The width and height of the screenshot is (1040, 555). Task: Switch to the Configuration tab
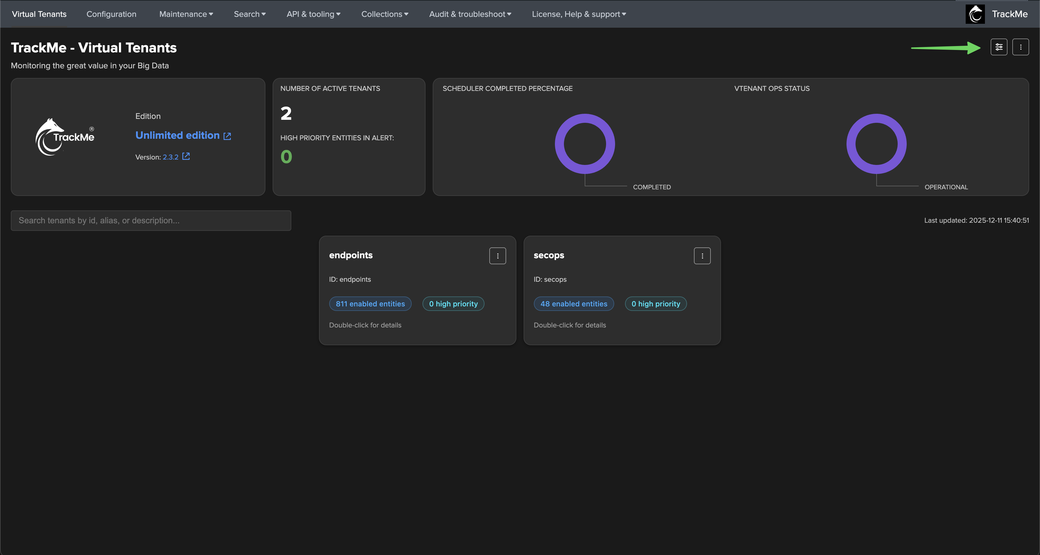coord(111,14)
